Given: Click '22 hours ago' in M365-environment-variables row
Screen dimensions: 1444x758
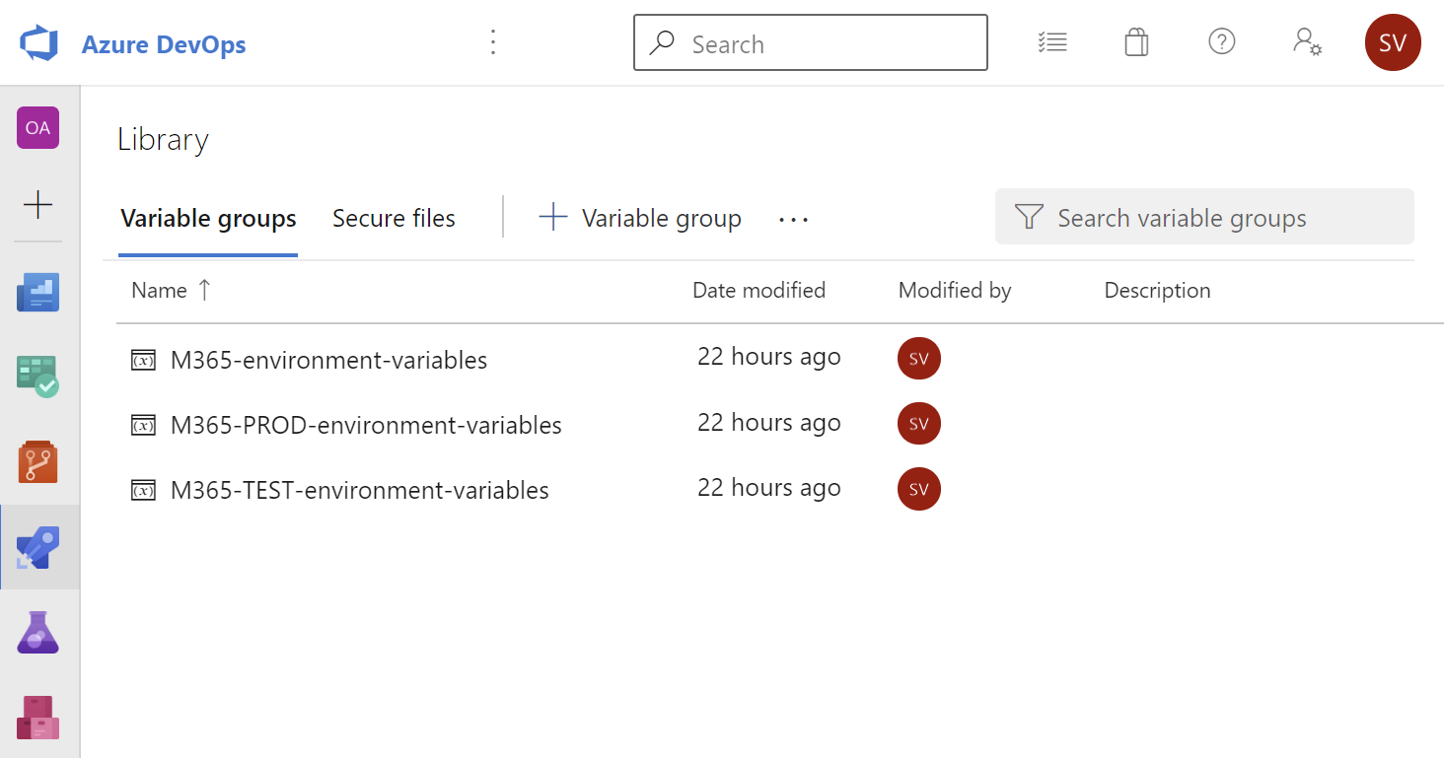Looking at the screenshot, I should click(x=768, y=357).
